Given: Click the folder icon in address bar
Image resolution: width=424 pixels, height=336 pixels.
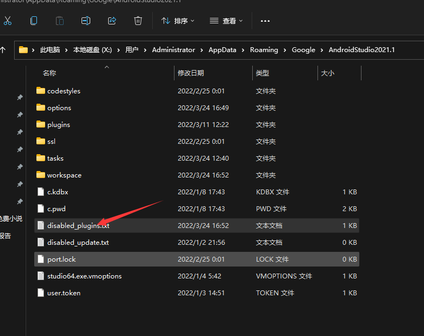Looking at the screenshot, I should [x=23, y=50].
